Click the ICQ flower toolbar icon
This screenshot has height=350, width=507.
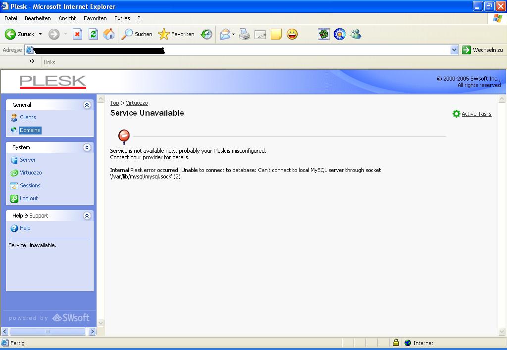pyautogui.click(x=324, y=34)
